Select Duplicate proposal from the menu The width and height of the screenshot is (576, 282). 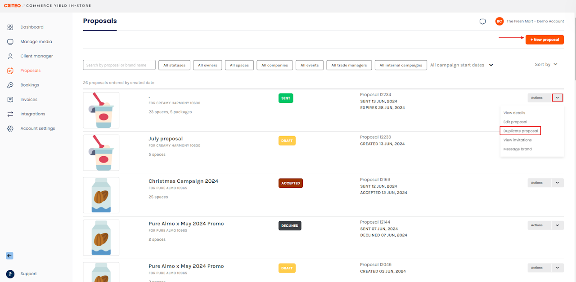pos(520,131)
